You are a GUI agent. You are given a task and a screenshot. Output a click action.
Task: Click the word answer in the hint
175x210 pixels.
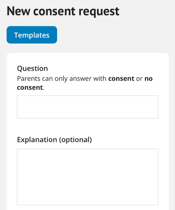pos(80,79)
